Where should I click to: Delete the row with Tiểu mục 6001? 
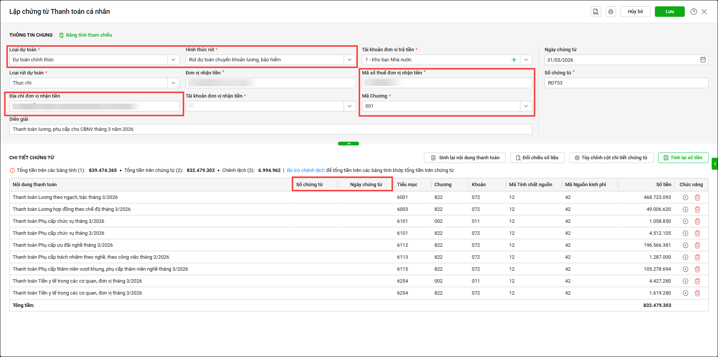(697, 197)
